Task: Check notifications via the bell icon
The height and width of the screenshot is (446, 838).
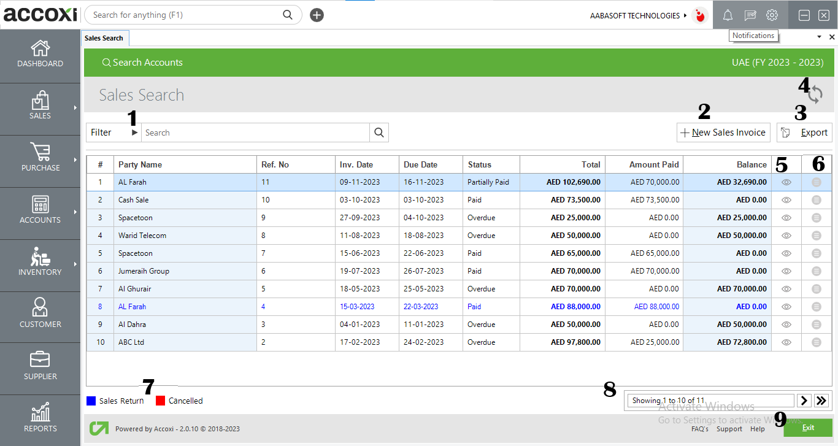Action: pyautogui.click(x=728, y=15)
